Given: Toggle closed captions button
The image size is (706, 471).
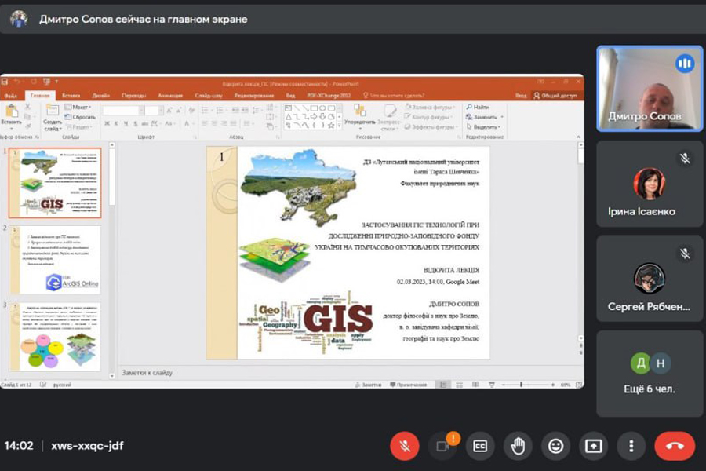Looking at the screenshot, I should coord(480,446).
